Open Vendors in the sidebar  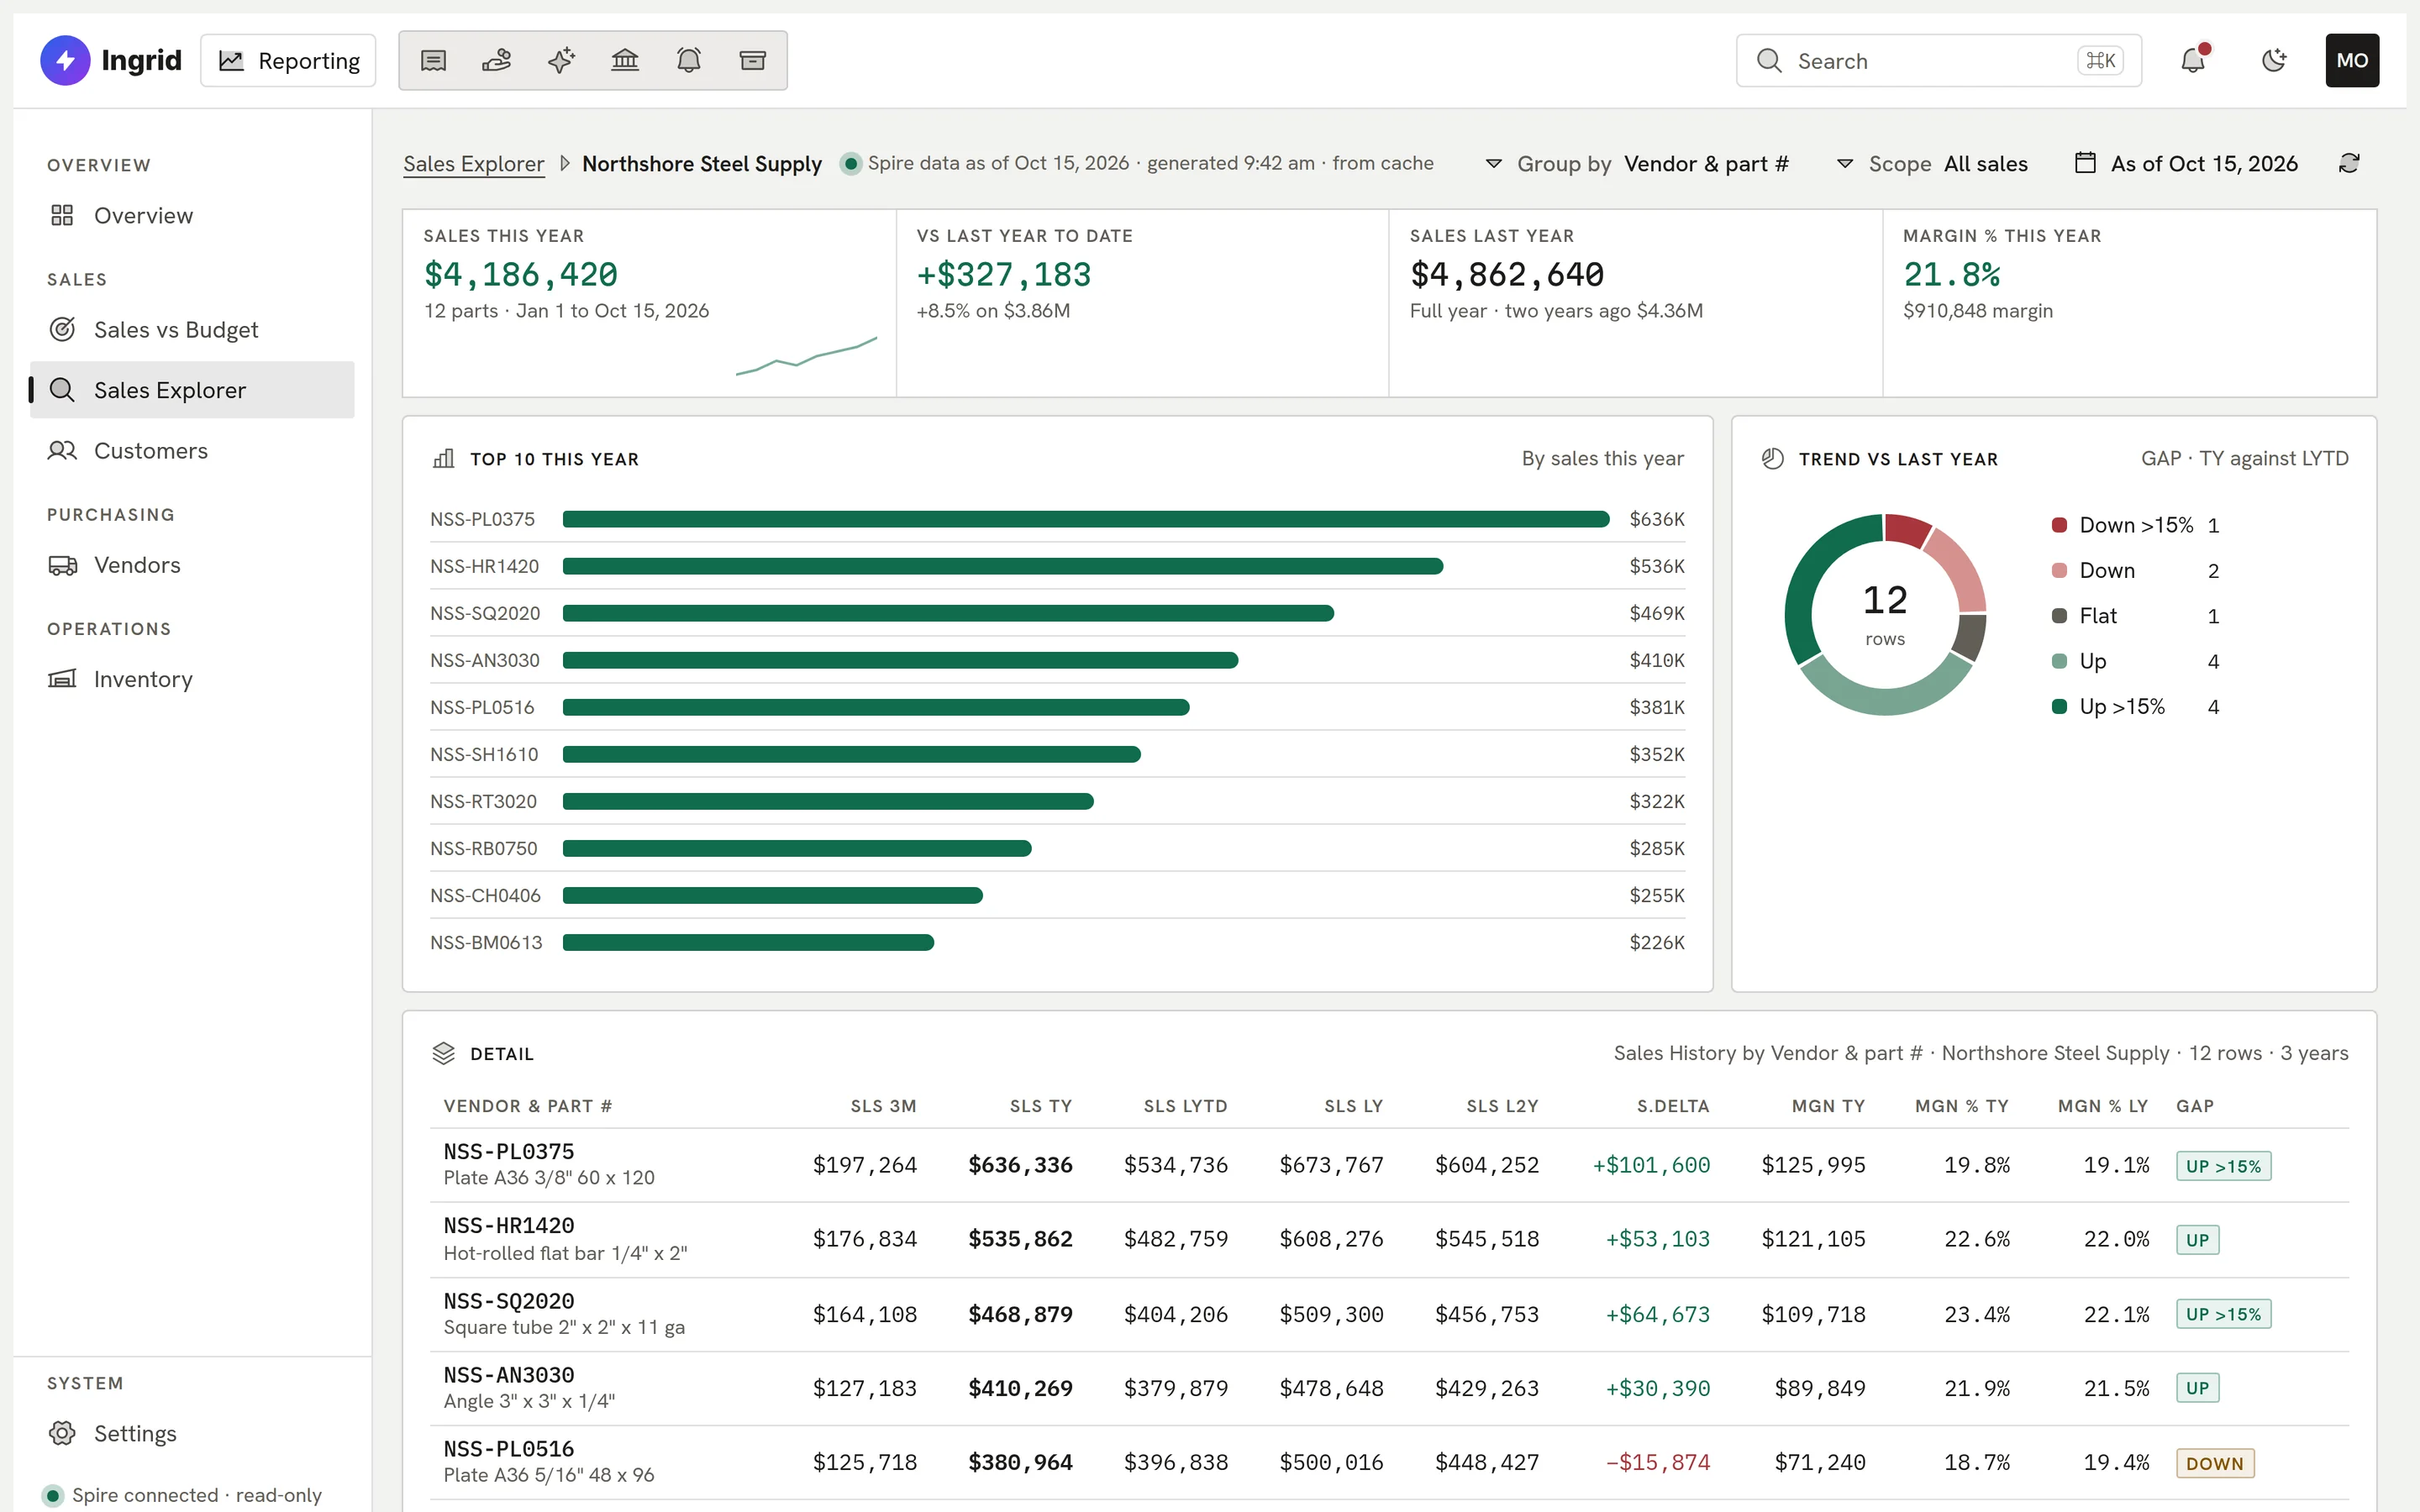click(x=193, y=565)
